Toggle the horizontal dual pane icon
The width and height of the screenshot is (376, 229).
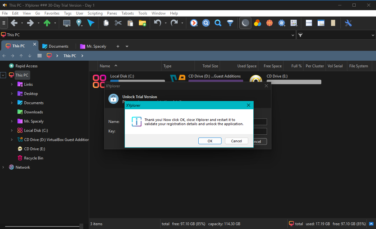click(x=309, y=23)
